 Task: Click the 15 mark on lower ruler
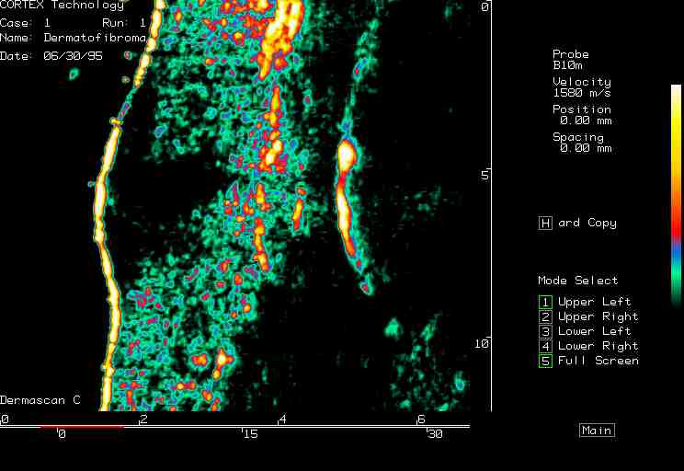(250, 433)
